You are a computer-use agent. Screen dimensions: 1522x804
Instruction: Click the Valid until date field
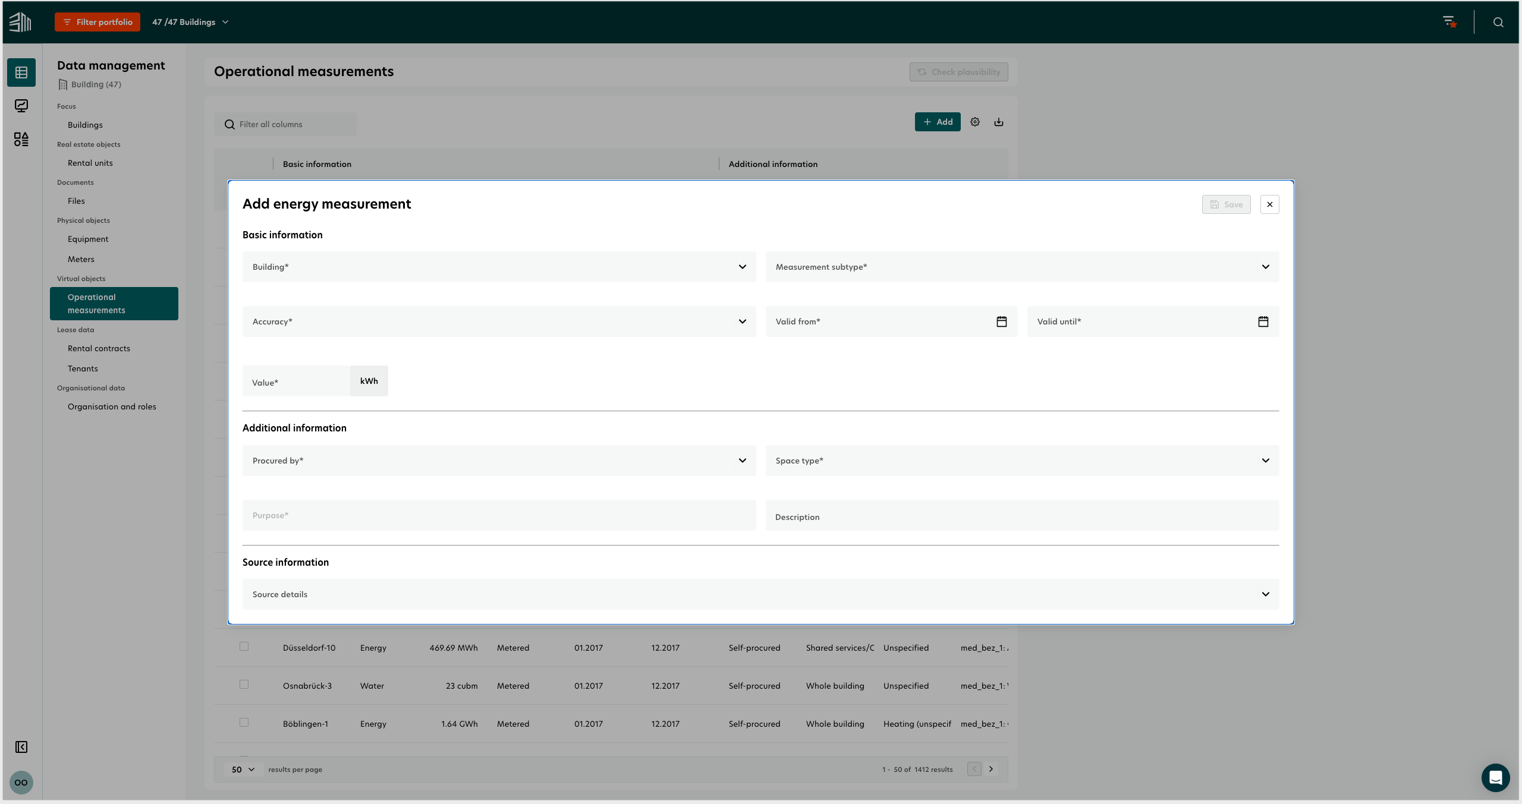click(x=1153, y=321)
